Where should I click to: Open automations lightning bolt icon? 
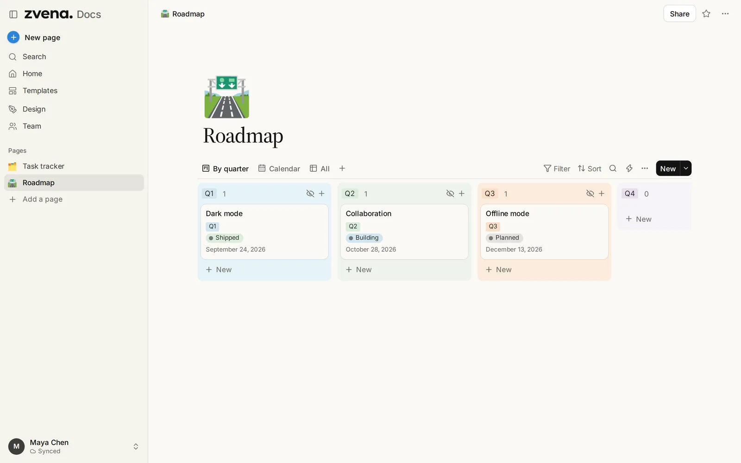point(629,169)
